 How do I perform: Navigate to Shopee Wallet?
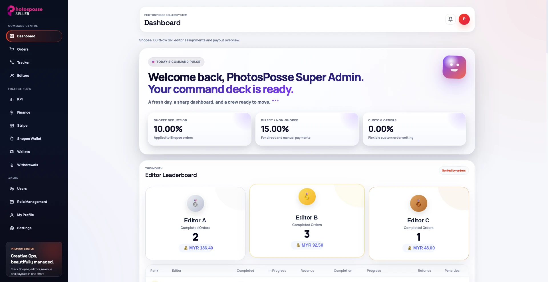(x=34, y=139)
